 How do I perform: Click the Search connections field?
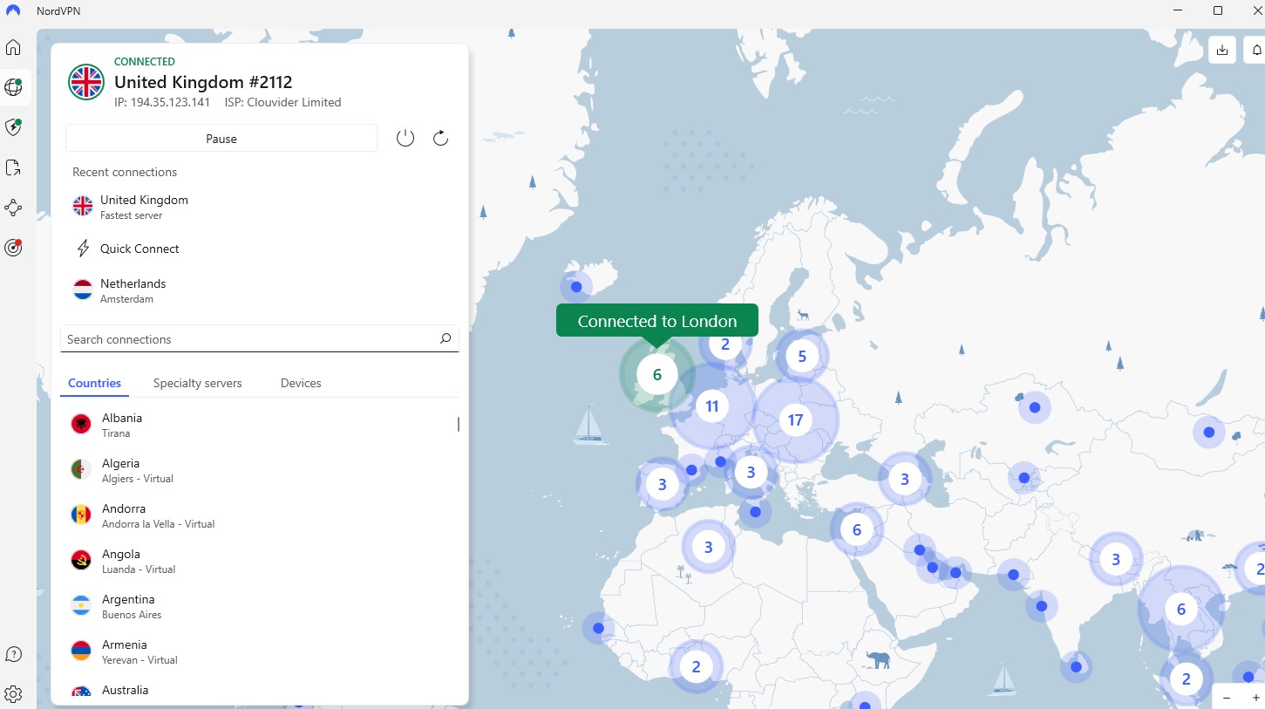pyautogui.click(x=259, y=339)
